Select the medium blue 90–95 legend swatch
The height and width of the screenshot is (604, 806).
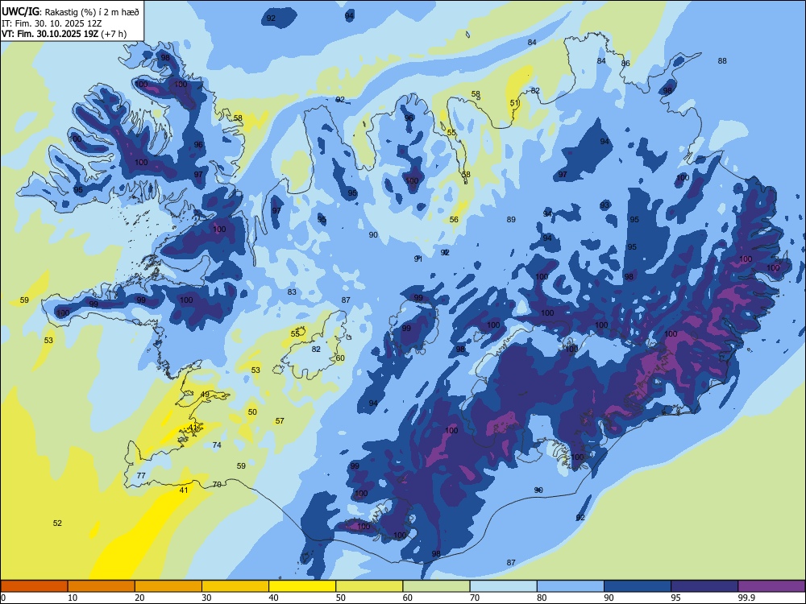(x=638, y=586)
